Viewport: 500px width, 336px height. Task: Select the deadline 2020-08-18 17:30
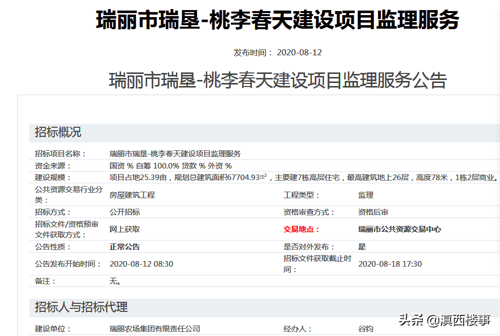[390, 264]
